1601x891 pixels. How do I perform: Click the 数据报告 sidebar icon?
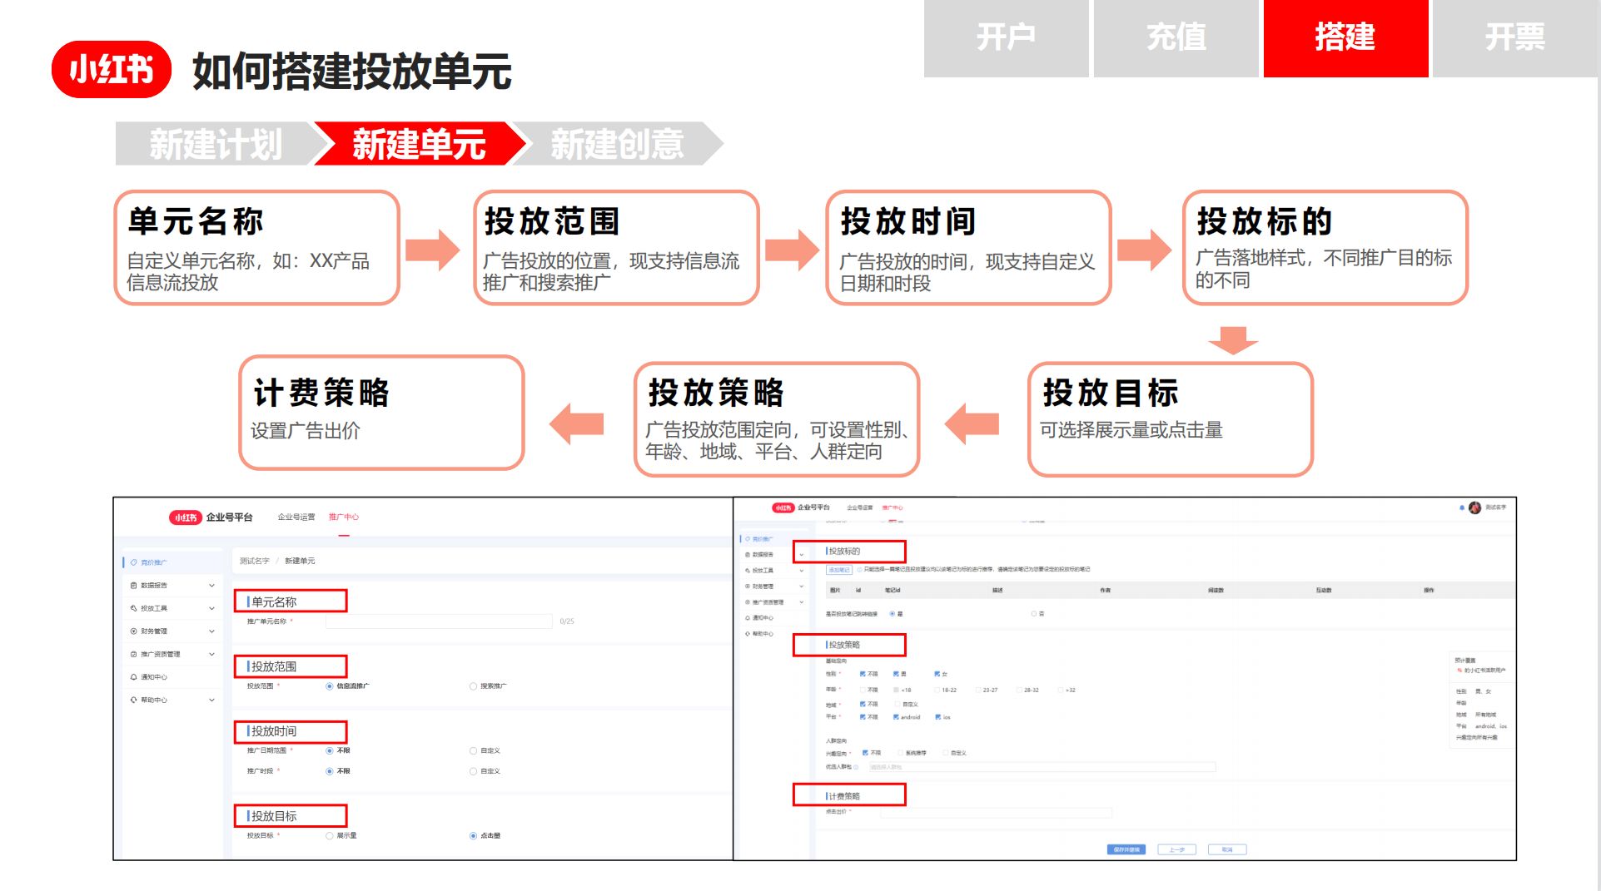pyautogui.click(x=135, y=585)
